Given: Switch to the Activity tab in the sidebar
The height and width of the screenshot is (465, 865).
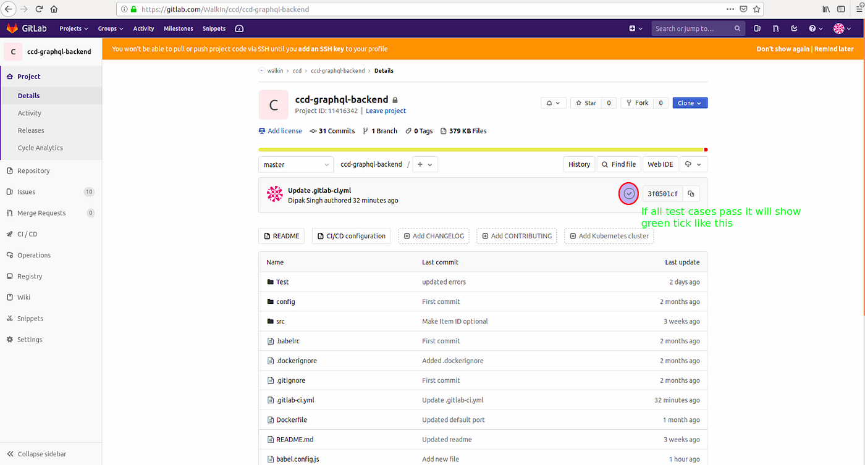Looking at the screenshot, I should [29, 112].
